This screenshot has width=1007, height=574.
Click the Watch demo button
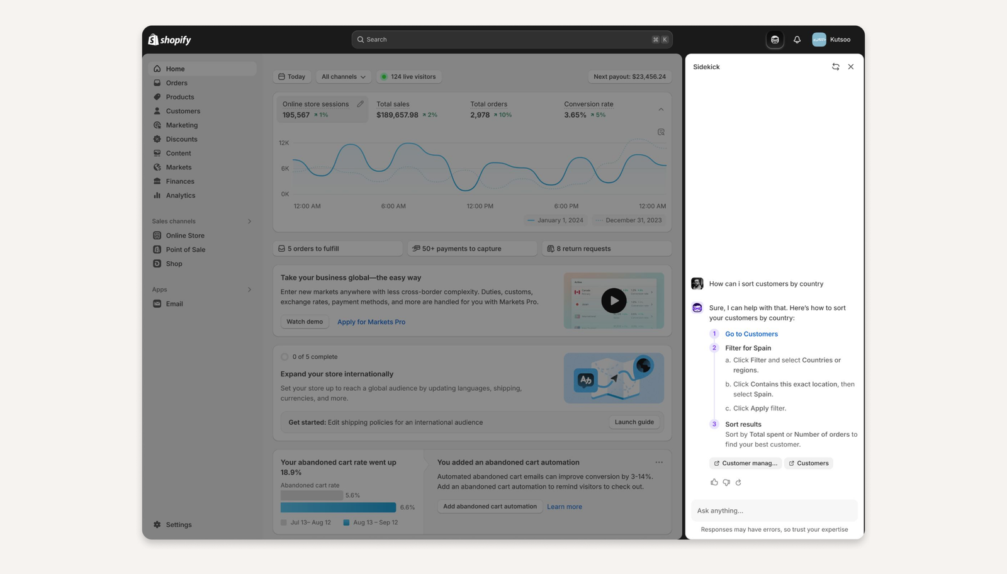click(305, 322)
